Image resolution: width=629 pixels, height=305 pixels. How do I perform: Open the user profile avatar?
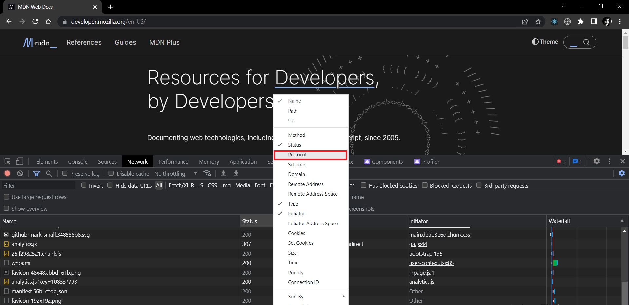(607, 22)
